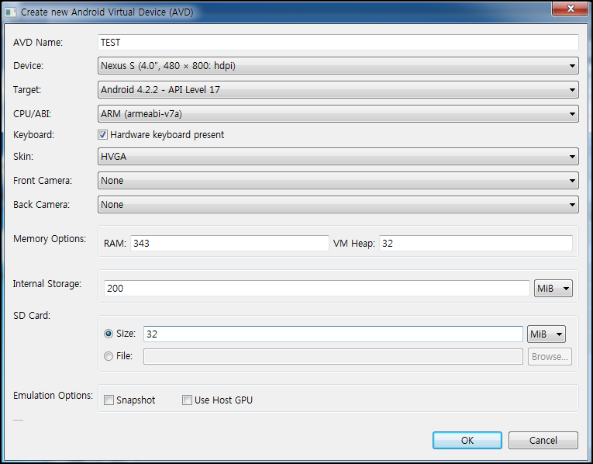Enable the Snapshot checkbox

(x=109, y=400)
